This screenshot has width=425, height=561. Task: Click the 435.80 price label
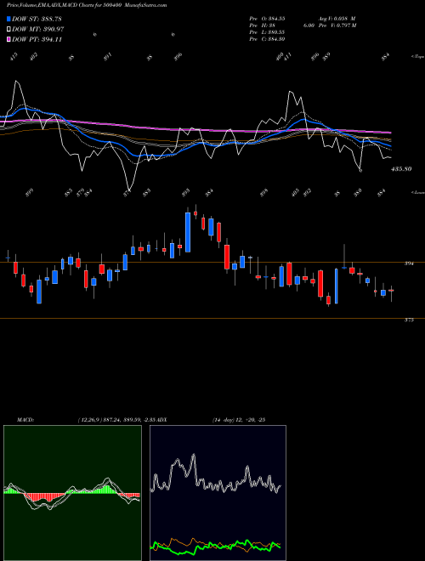tap(401, 169)
